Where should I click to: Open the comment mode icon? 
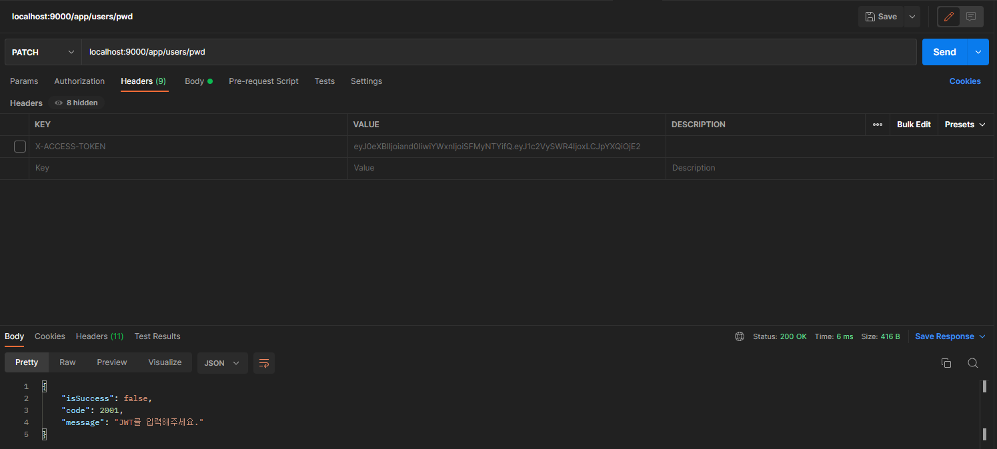point(971,17)
